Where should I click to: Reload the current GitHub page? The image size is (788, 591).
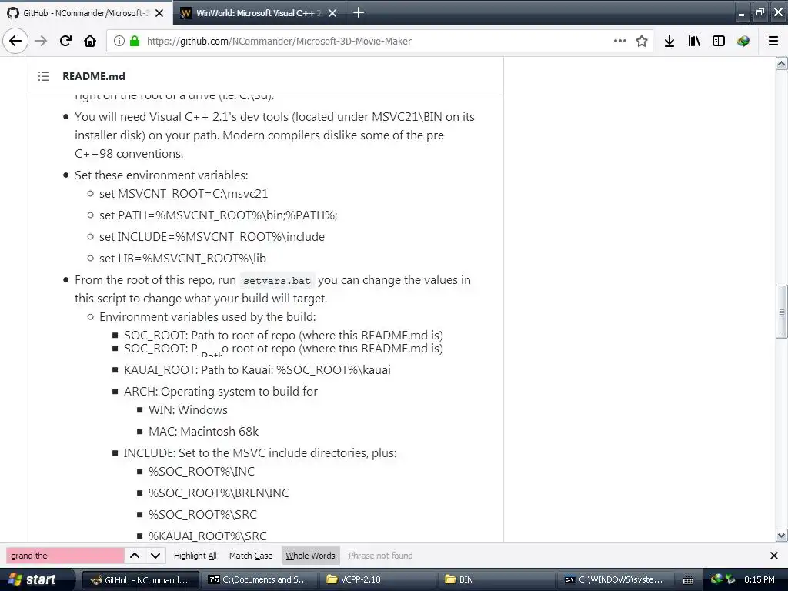[65, 41]
